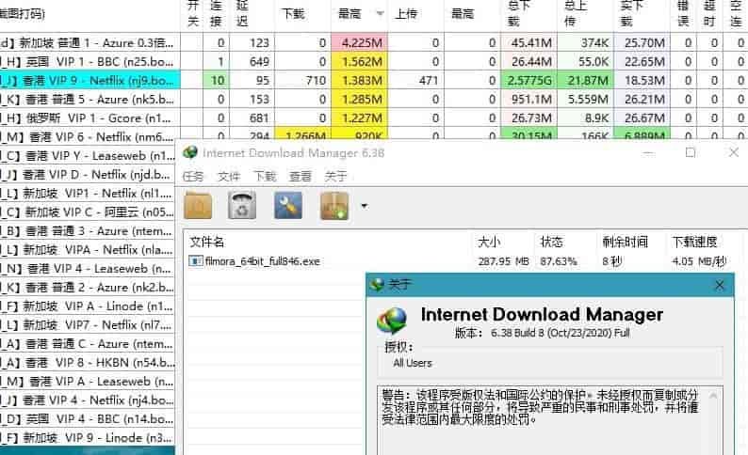This screenshot has height=455, width=748.
Task: Select the 香港 VIP Y - Leaseweb server row
Action: tap(88, 156)
